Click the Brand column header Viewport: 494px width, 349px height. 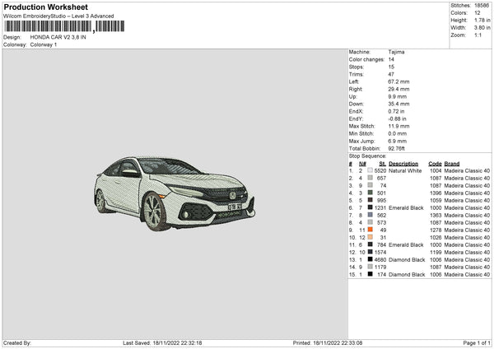(x=452, y=163)
